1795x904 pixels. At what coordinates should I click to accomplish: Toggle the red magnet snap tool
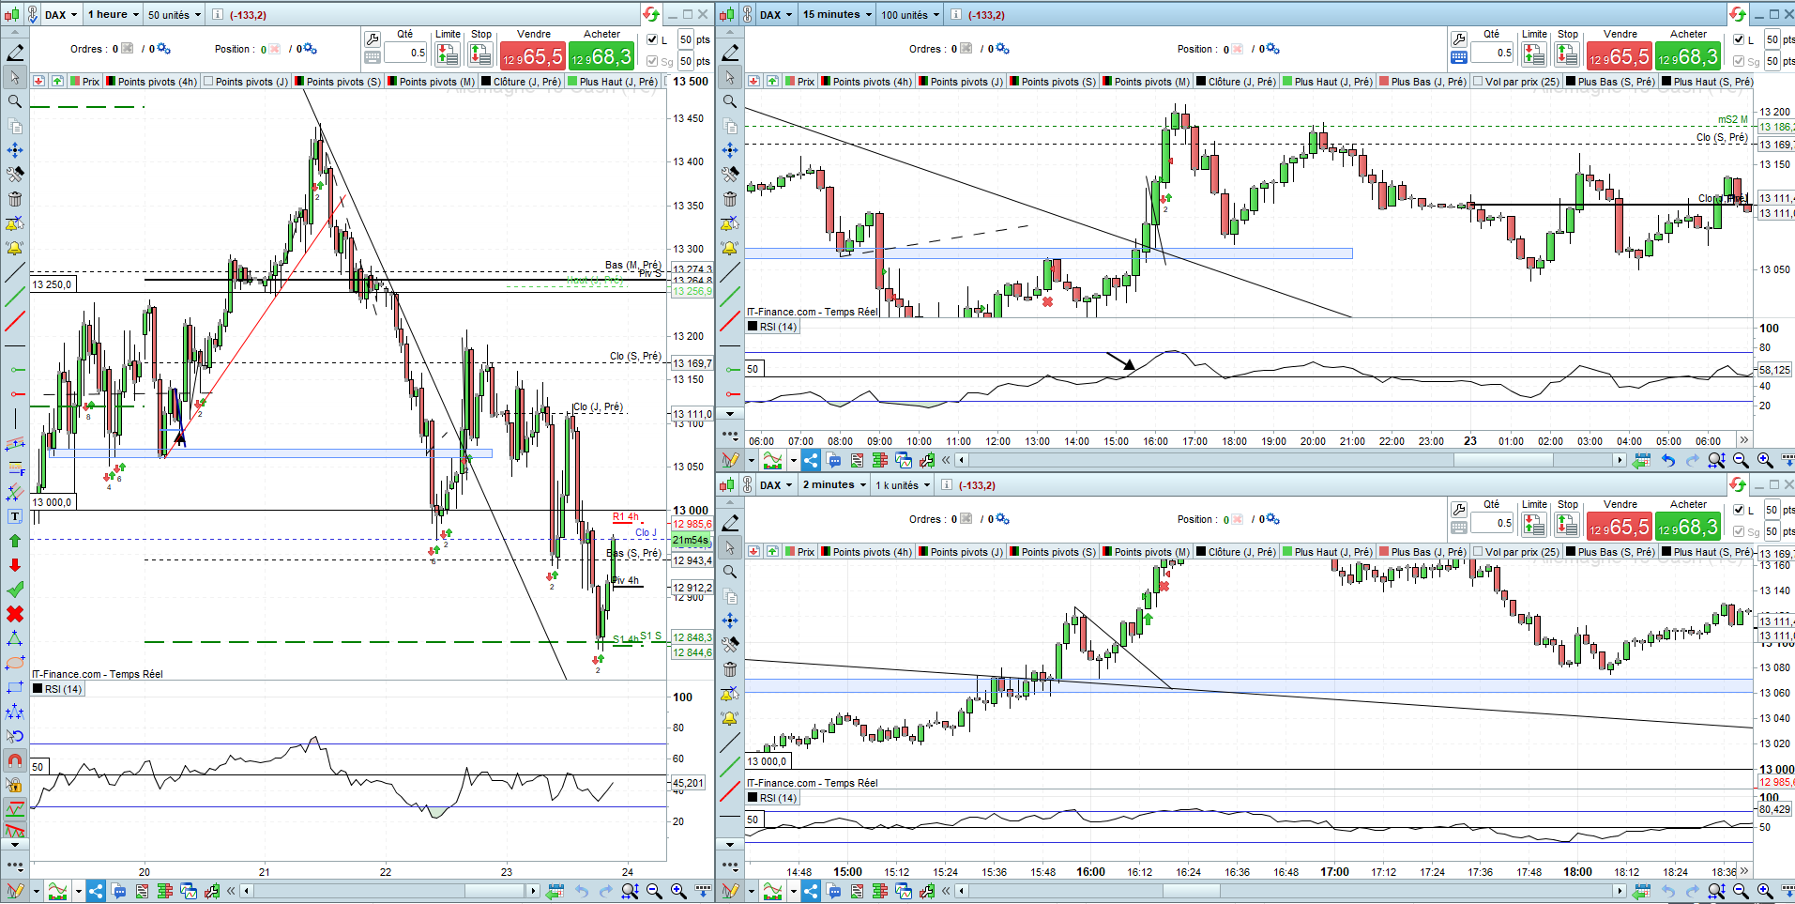coord(15,760)
